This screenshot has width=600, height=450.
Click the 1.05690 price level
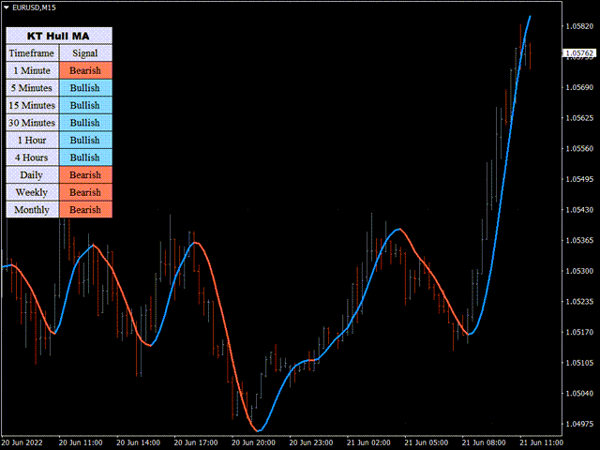pos(579,87)
